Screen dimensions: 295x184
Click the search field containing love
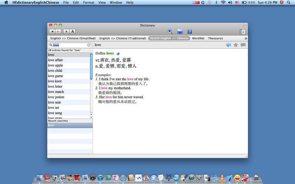click(x=70, y=45)
